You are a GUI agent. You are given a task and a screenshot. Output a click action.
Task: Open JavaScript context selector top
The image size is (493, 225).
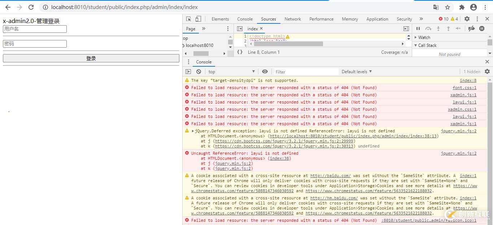click(x=231, y=72)
